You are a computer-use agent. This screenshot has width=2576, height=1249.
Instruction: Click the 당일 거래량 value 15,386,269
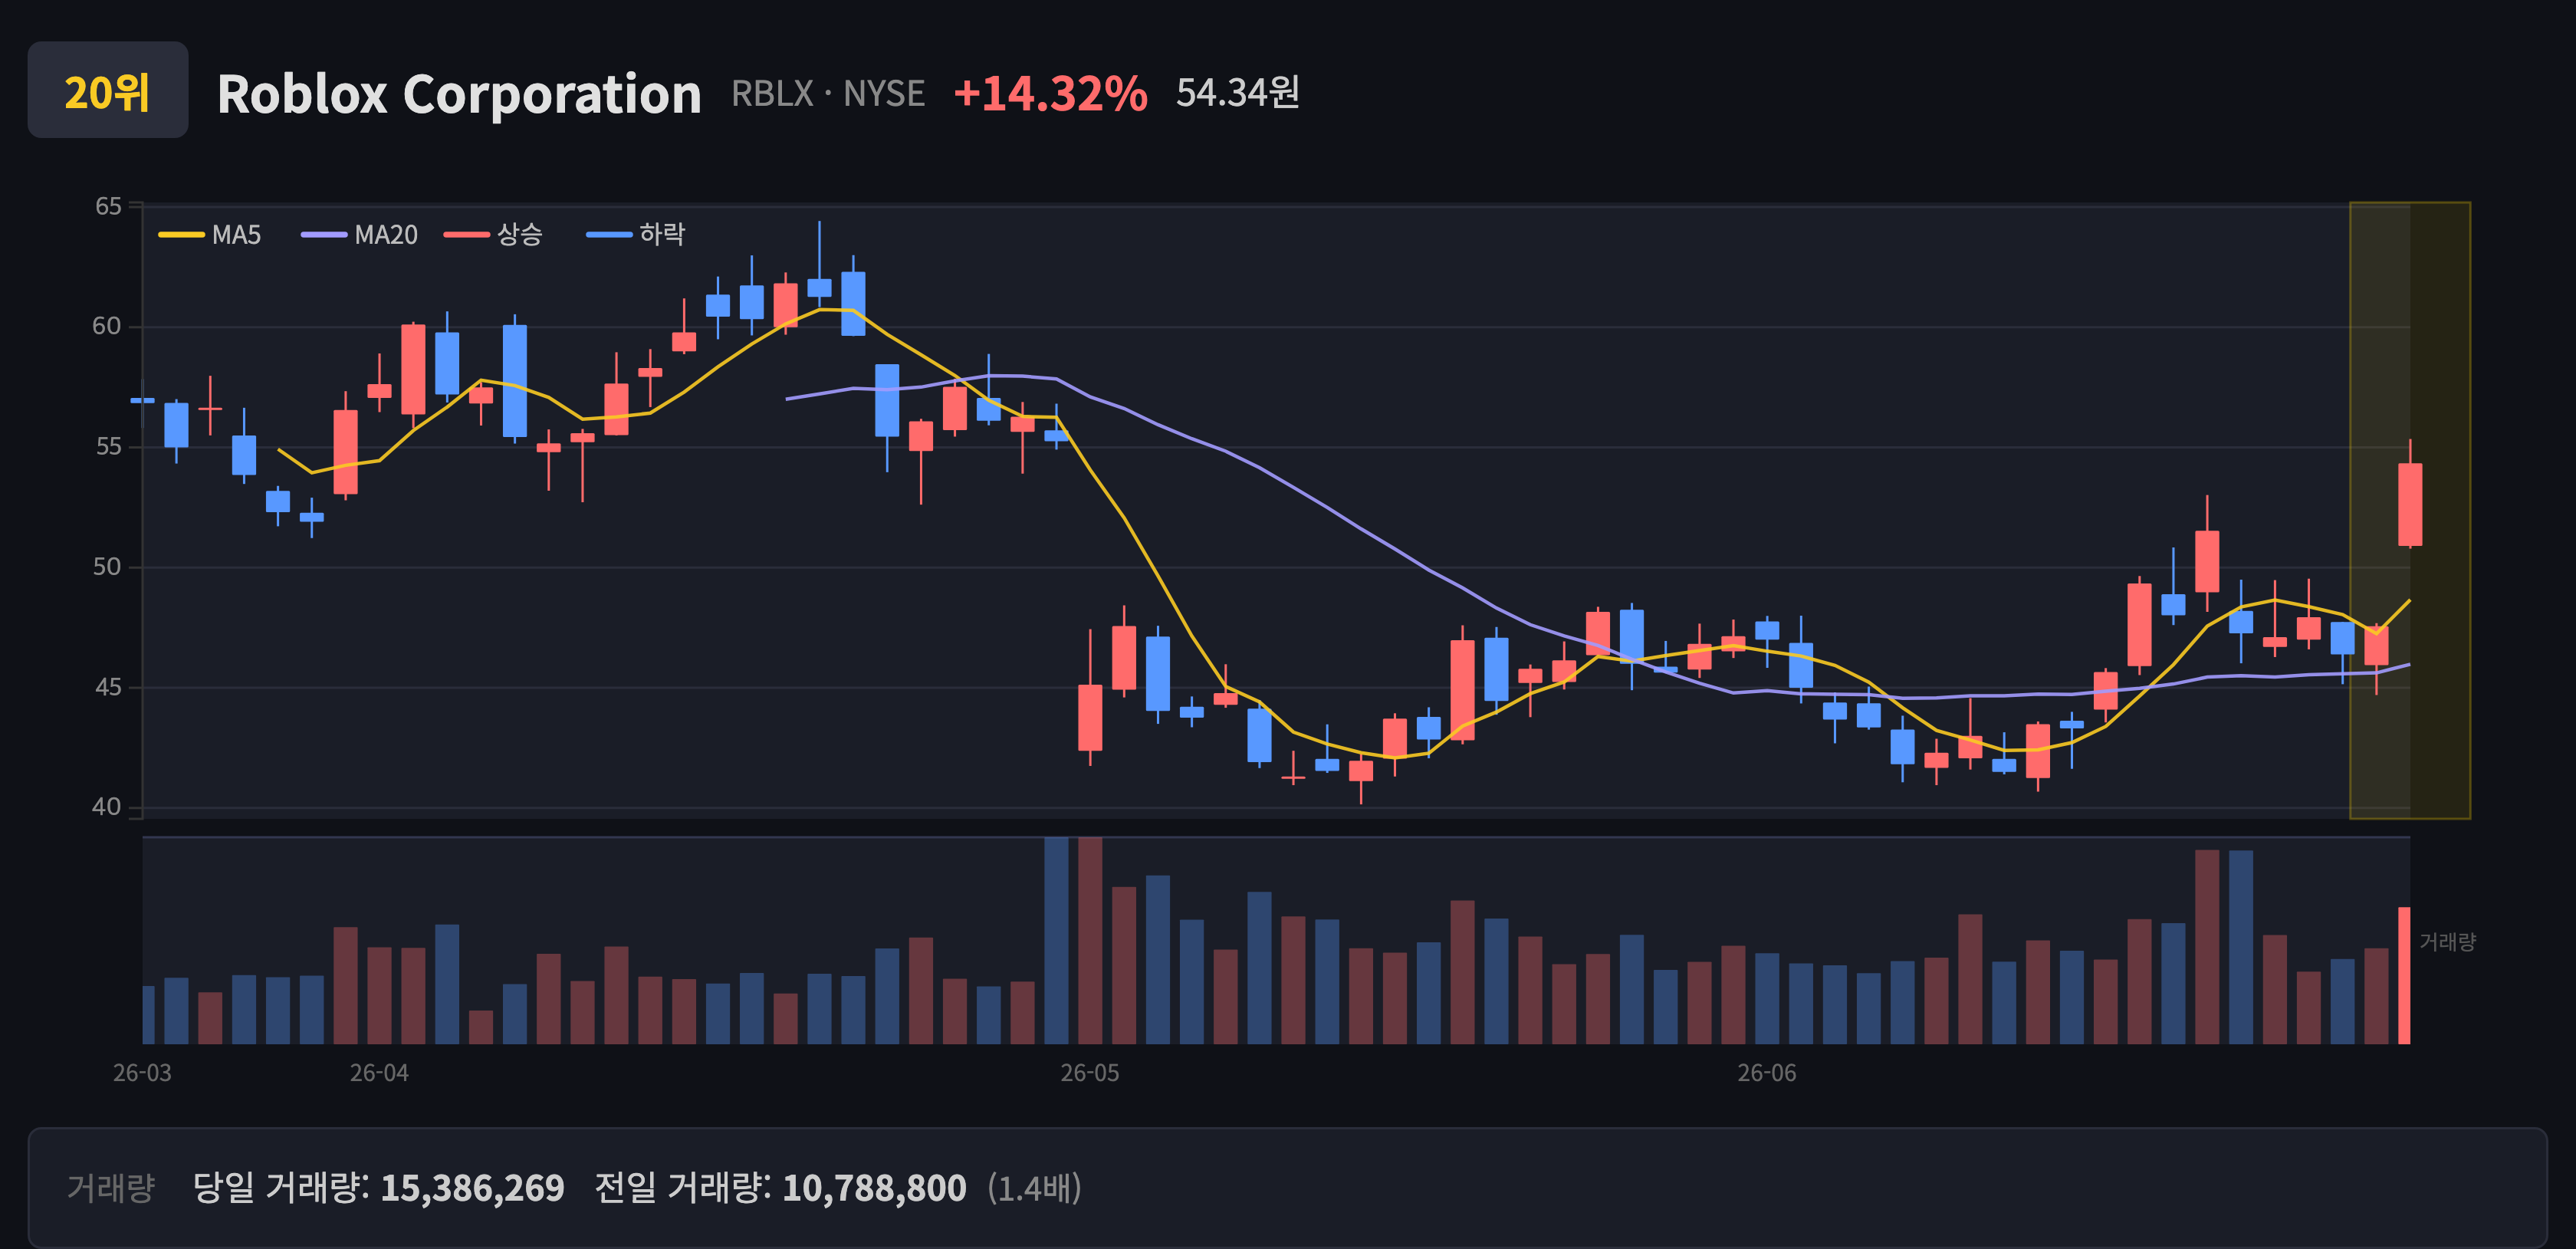click(472, 1188)
